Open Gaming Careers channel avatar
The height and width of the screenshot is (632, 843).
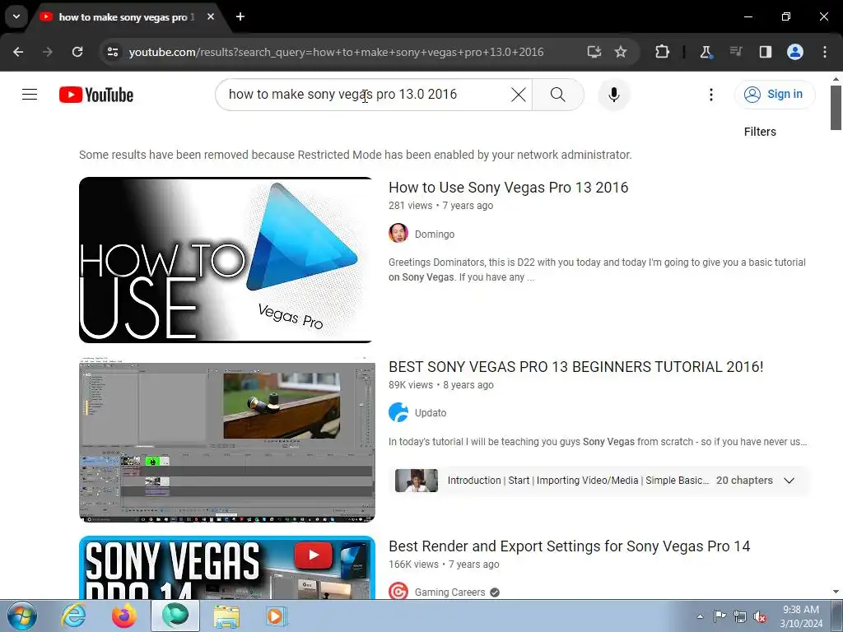pyautogui.click(x=398, y=591)
